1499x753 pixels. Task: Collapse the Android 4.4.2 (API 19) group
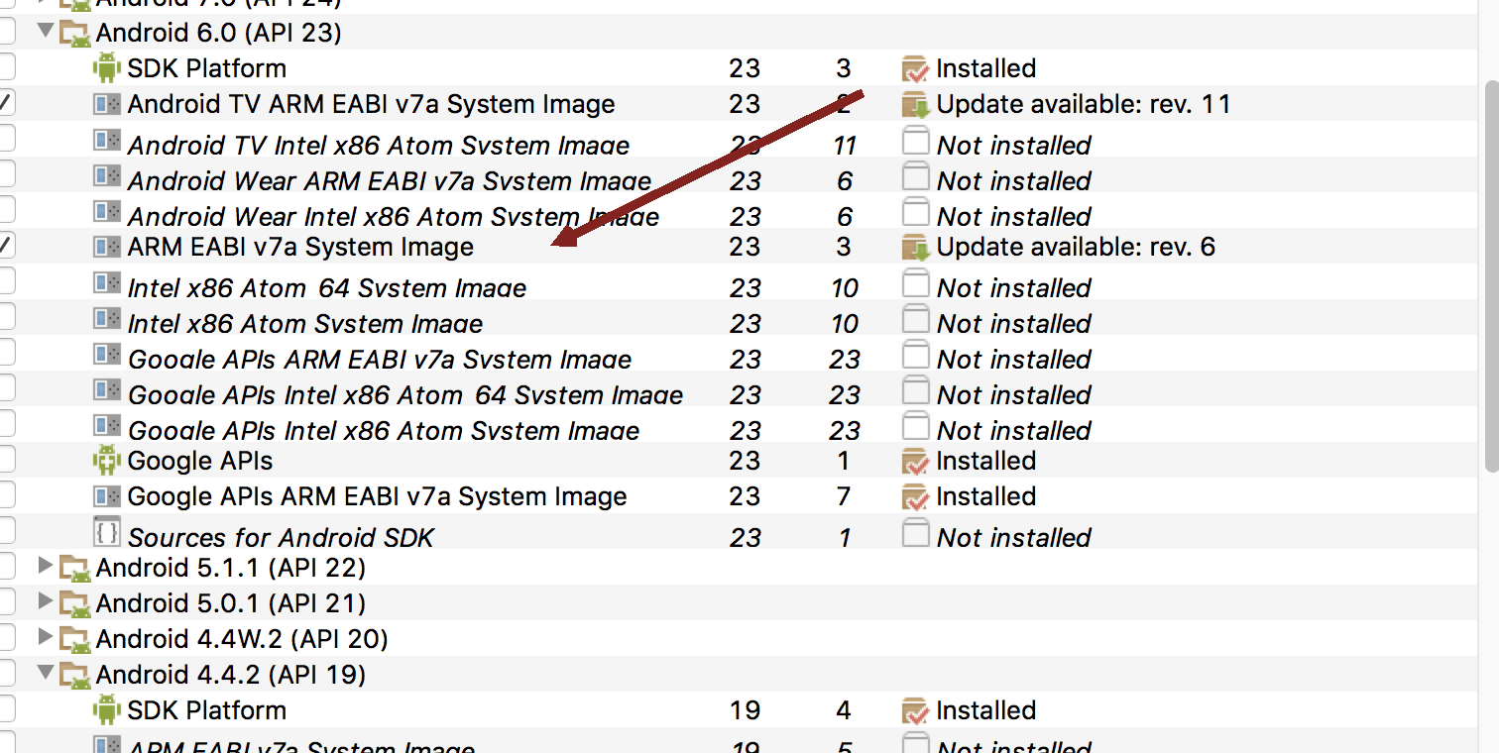(x=45, y=673)
